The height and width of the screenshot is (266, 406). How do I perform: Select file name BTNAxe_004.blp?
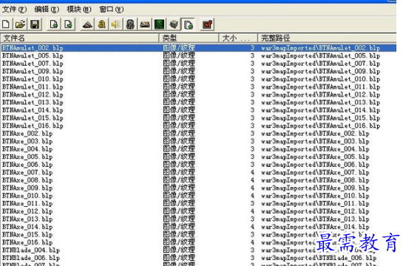[x=27, y=149]
